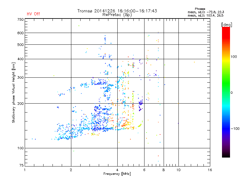The image size is (247, 185).
Task: Select the "mean, sd,X: 103.4, 26.5" line
Action: 205,15
